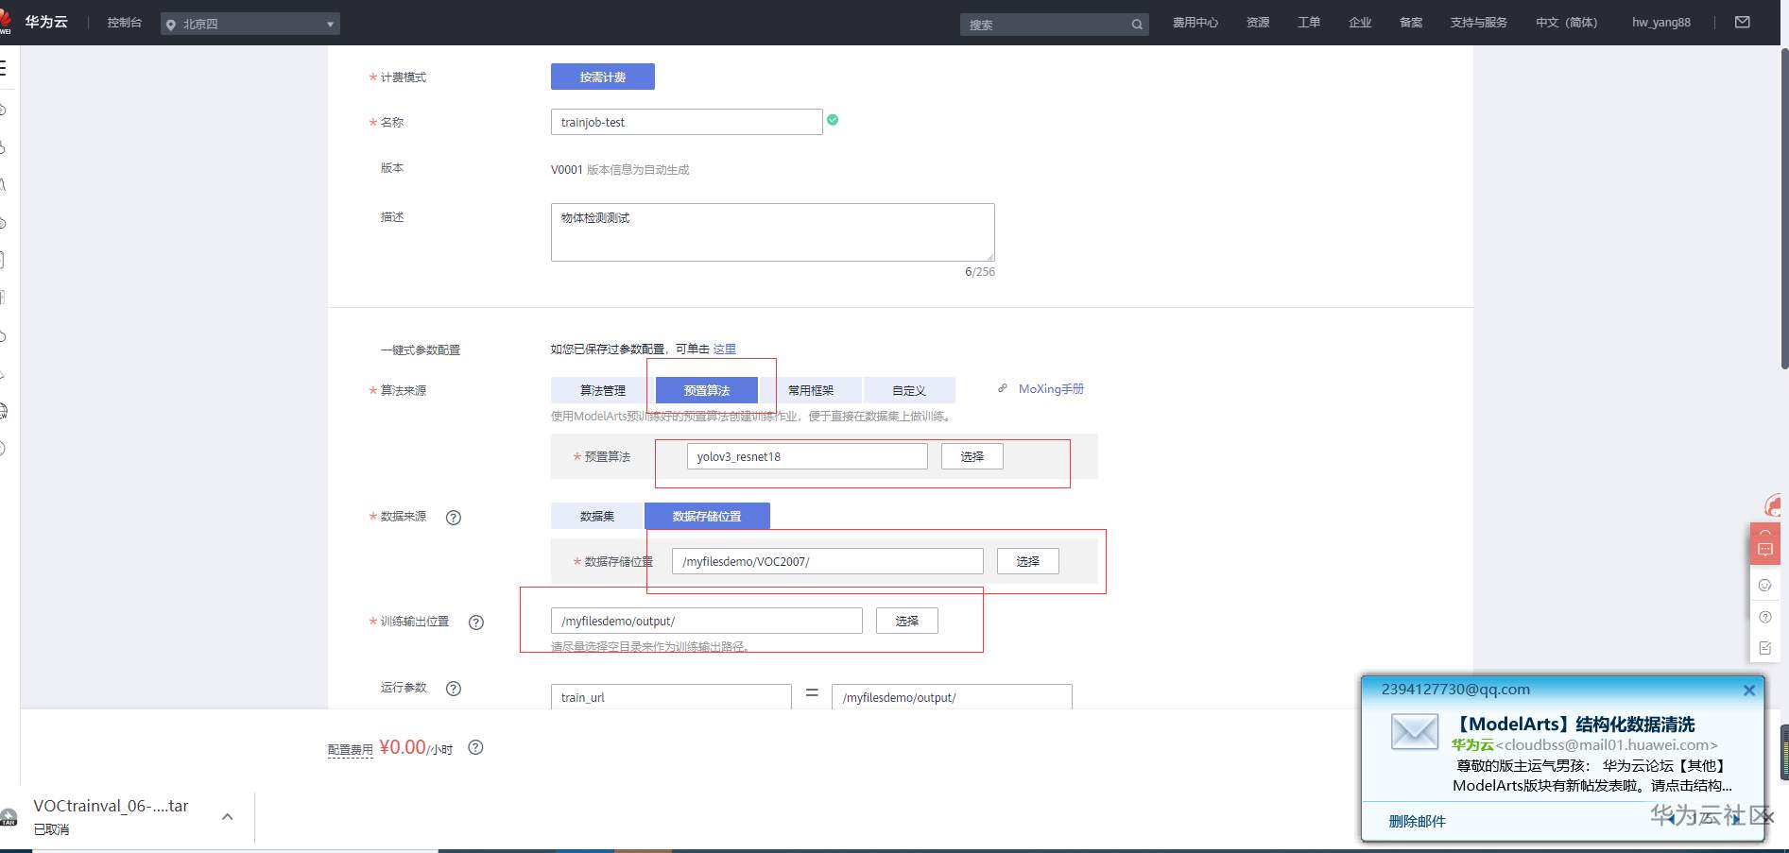Click the green name validation checkmark
Image resolution: width=1789 pixels, height=853 pixels.
(833, 120)
